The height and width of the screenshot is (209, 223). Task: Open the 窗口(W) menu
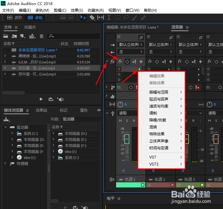tap(133, 10)
